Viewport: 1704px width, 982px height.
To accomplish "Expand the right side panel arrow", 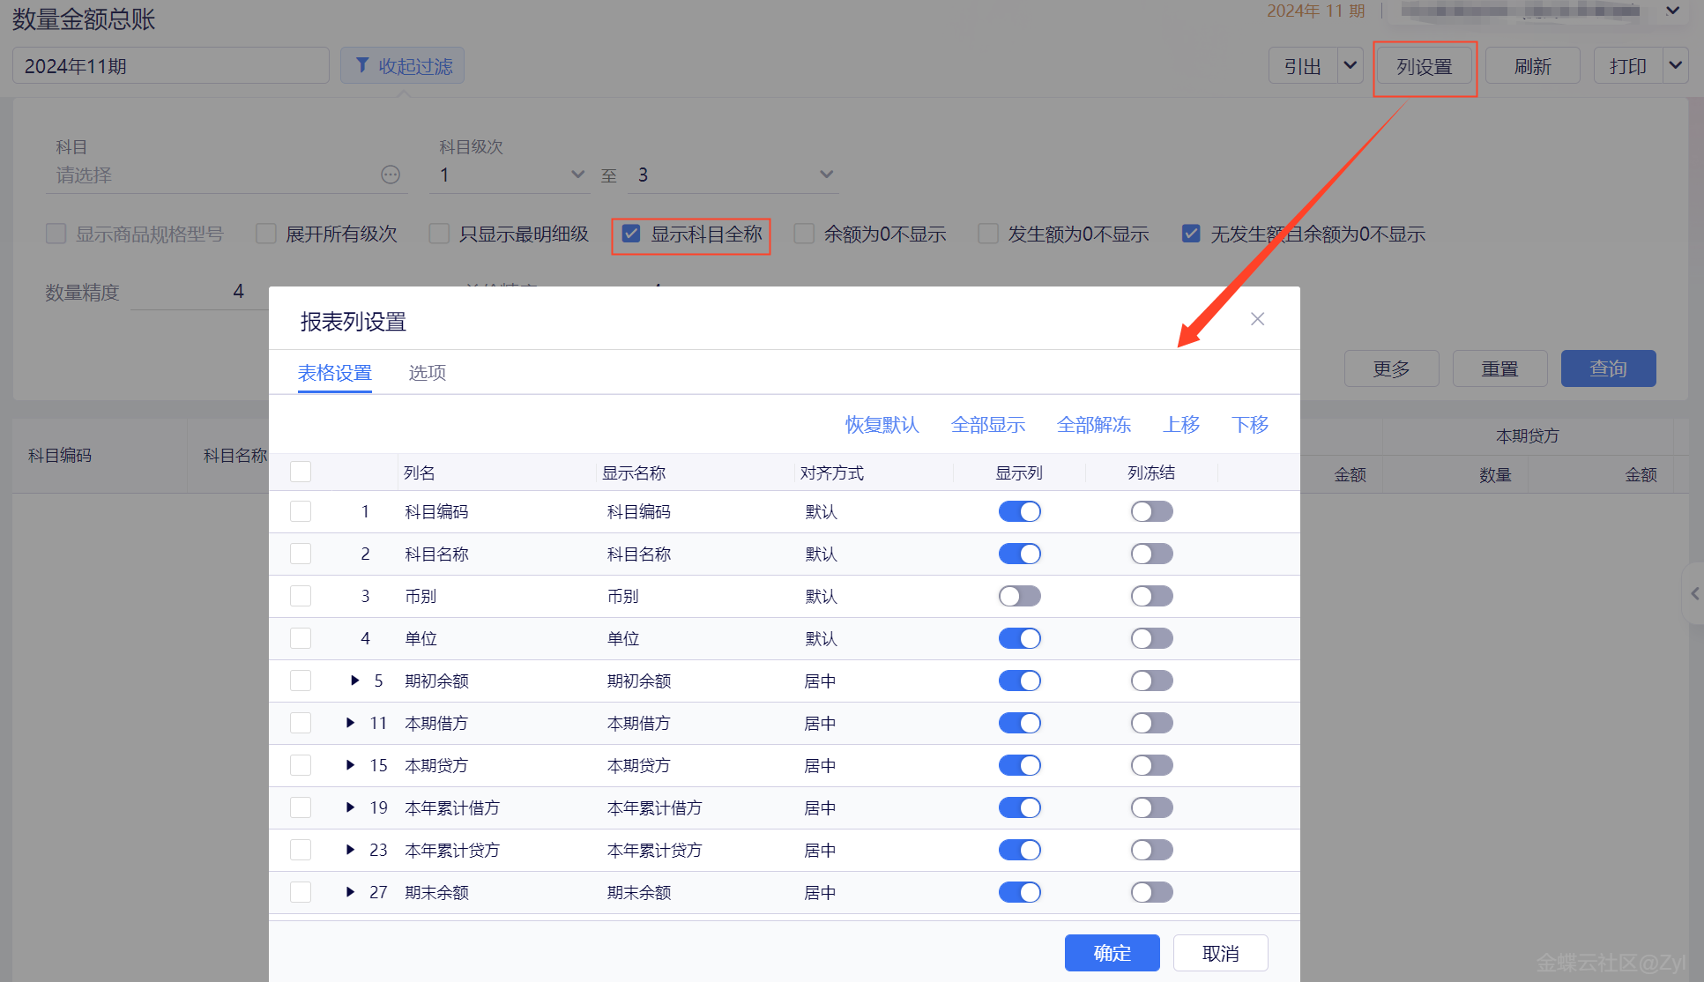I will tap(1694, 594).
